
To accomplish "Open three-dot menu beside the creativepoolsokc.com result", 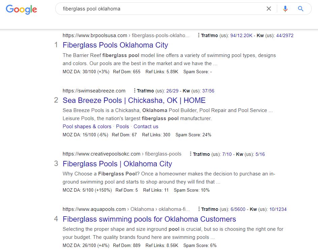I will 190,154.
